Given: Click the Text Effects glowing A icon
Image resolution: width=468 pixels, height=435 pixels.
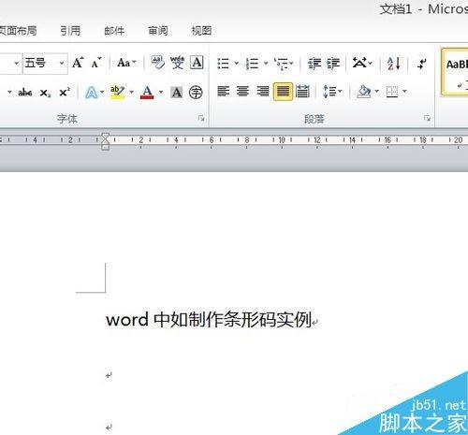Looking at the screenshot, I should coord(91,93).
